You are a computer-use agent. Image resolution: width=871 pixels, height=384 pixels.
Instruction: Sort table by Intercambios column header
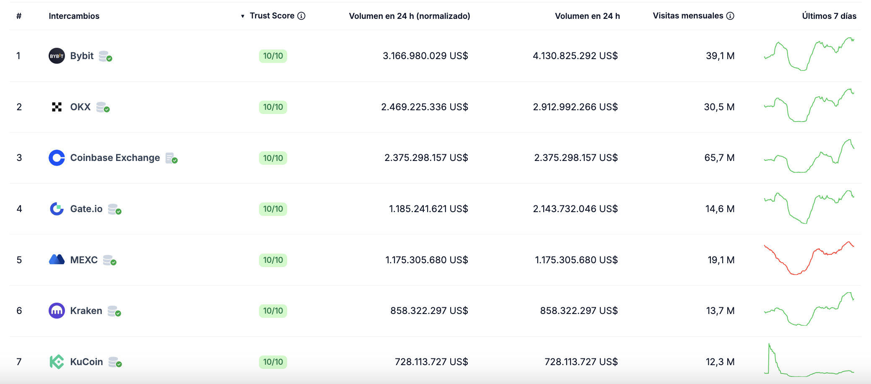pyautogui.click(x=74, y=16)
